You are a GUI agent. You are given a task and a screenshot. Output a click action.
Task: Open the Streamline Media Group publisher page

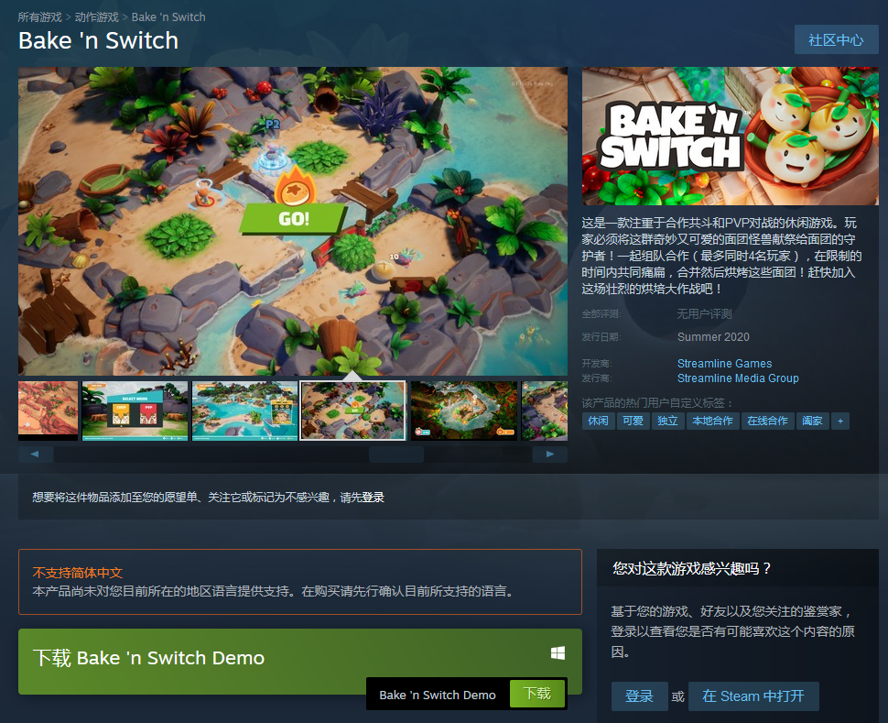(x=738, y=378)
